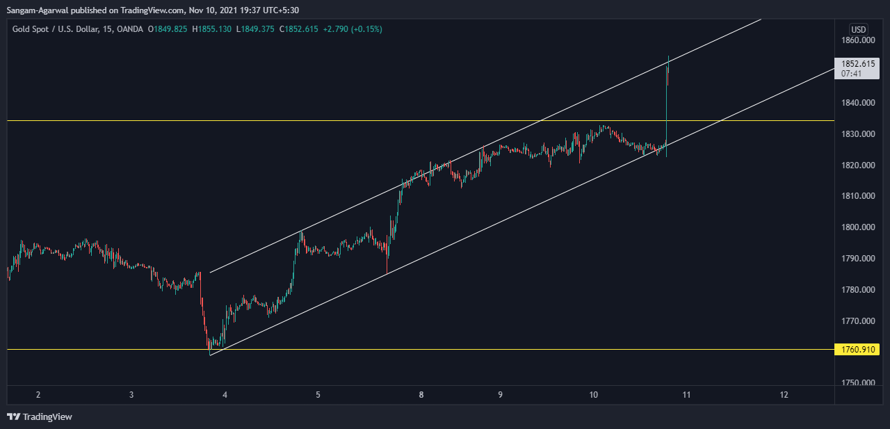Click date label 9 on time axis

[500, 395]
